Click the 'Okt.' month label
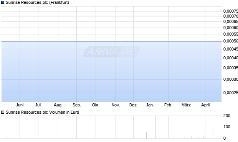Viewport: 238px width, 142px height. pos(96,105)
